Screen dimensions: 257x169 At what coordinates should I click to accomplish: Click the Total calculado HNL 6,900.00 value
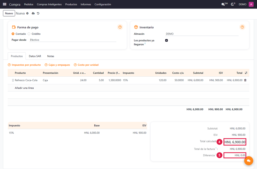pos(235,142)
